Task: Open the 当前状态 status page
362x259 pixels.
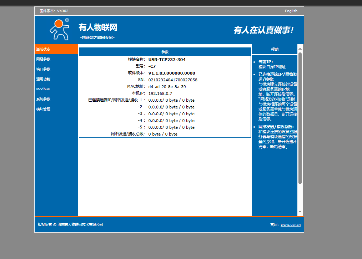Action: click(x=56, y=49)
